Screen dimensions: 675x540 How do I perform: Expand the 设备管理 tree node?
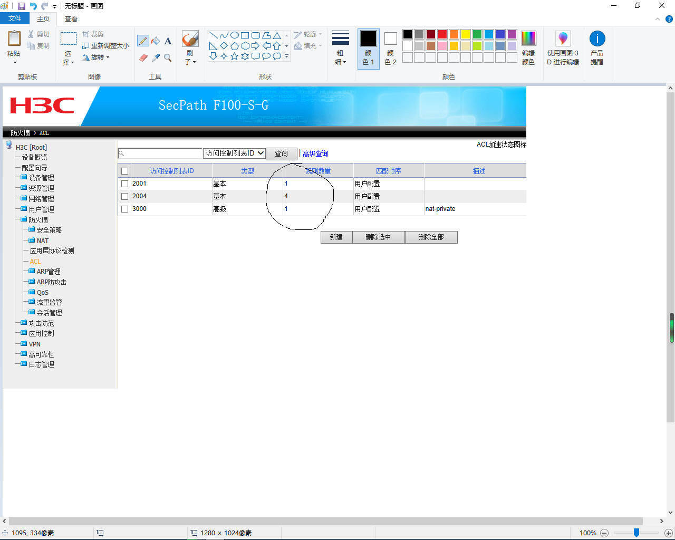[24, 177]
